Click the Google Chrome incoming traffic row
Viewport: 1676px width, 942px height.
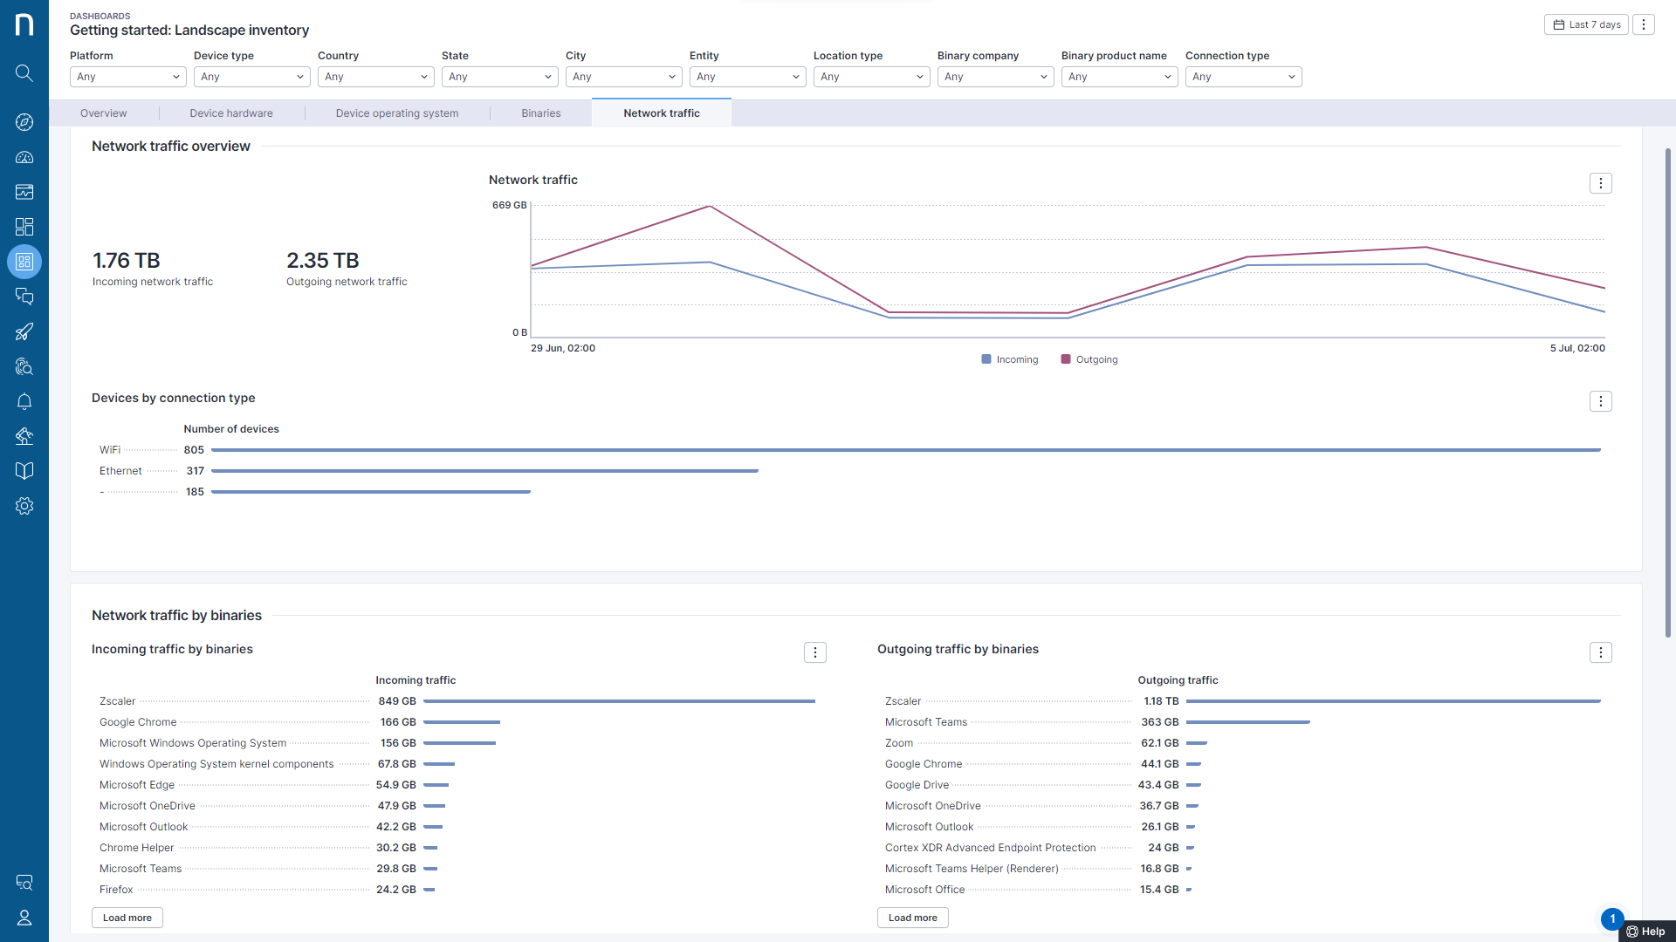coord(458,722)
